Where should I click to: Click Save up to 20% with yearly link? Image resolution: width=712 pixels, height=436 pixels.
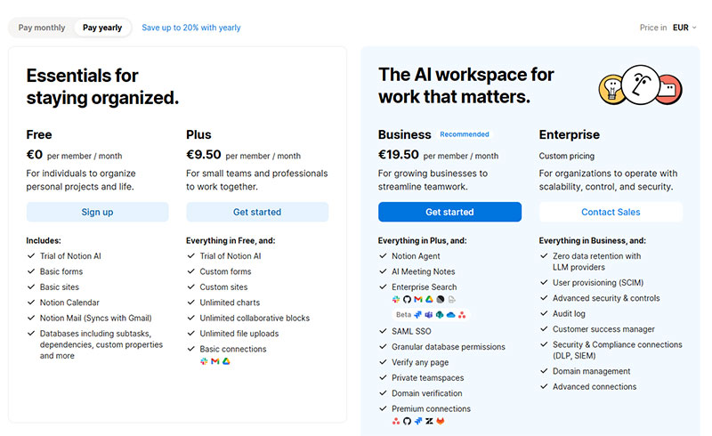(x=191, y=28)
